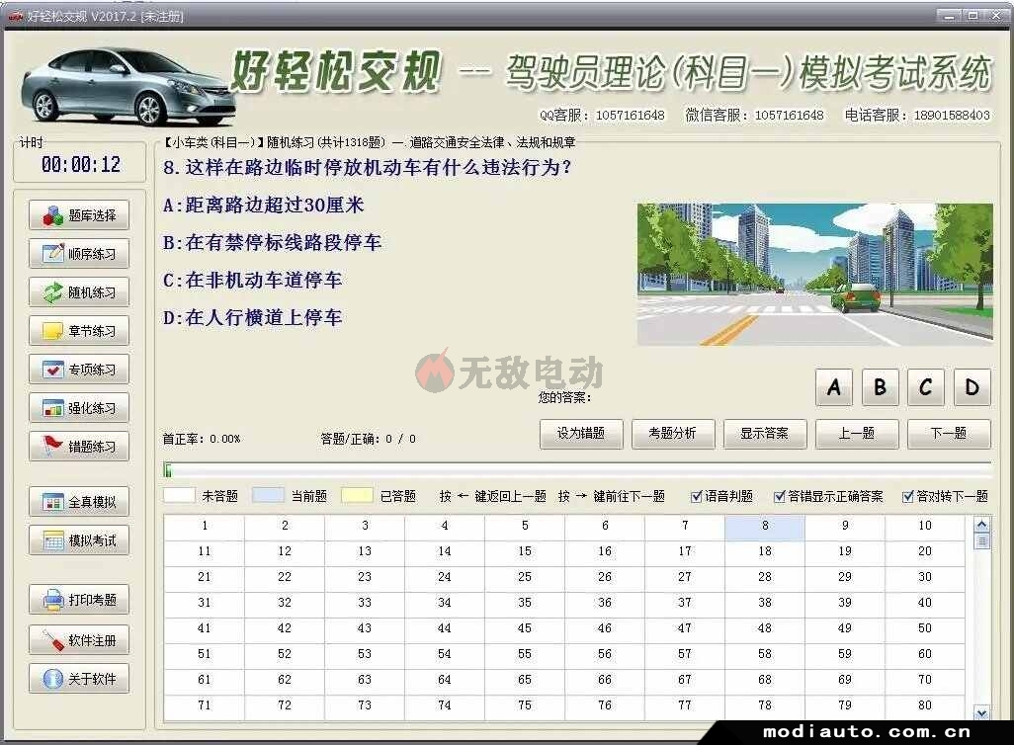This screenshot has height=745, width=1014.
Task: Select option text B:在有禁停标线路段停车
Action: coord(272,242)
